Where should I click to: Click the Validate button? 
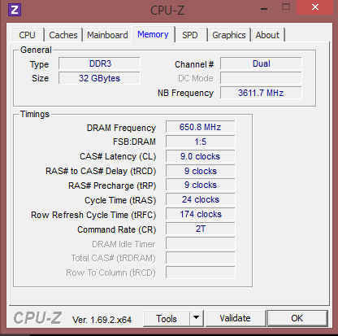235,318
